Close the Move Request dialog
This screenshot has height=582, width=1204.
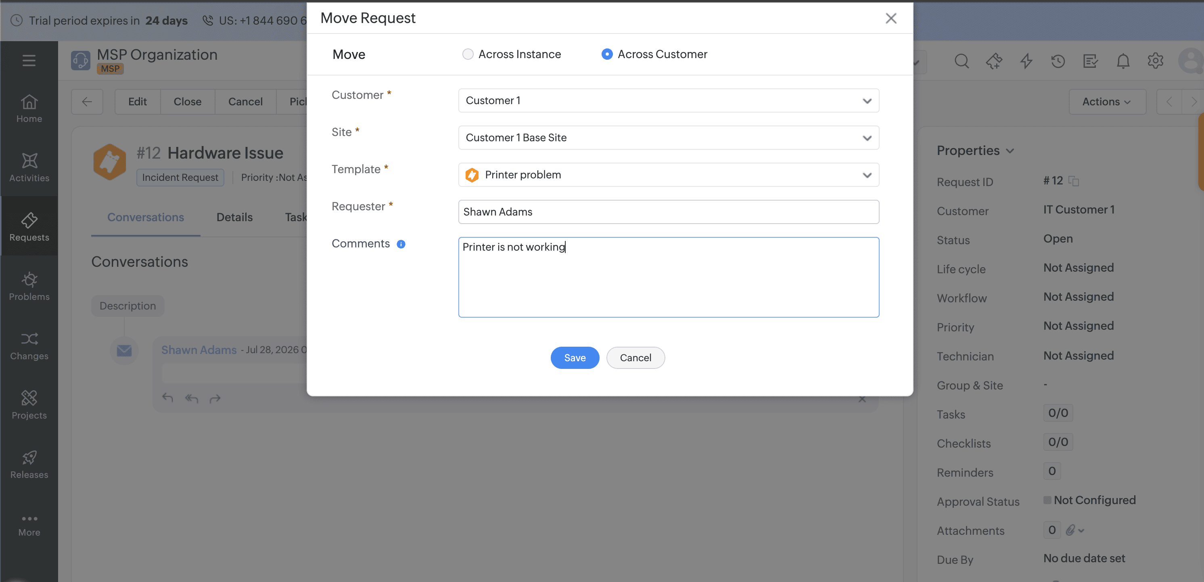(890, 18)
